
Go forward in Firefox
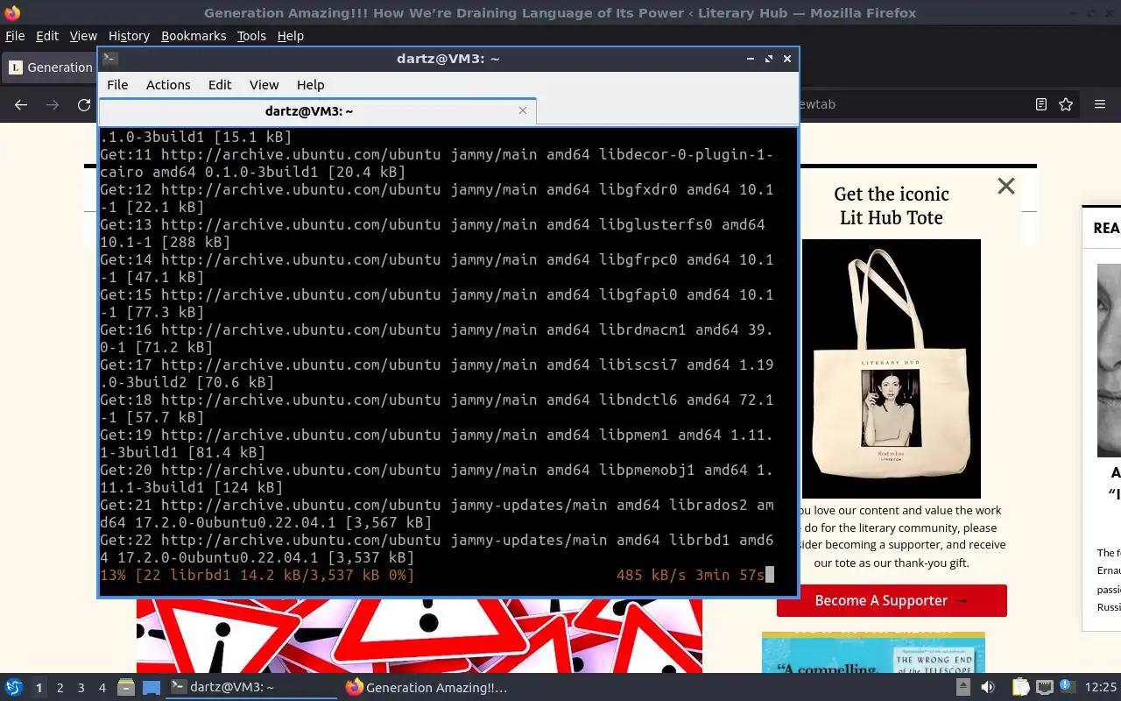(x=53, y=104)
